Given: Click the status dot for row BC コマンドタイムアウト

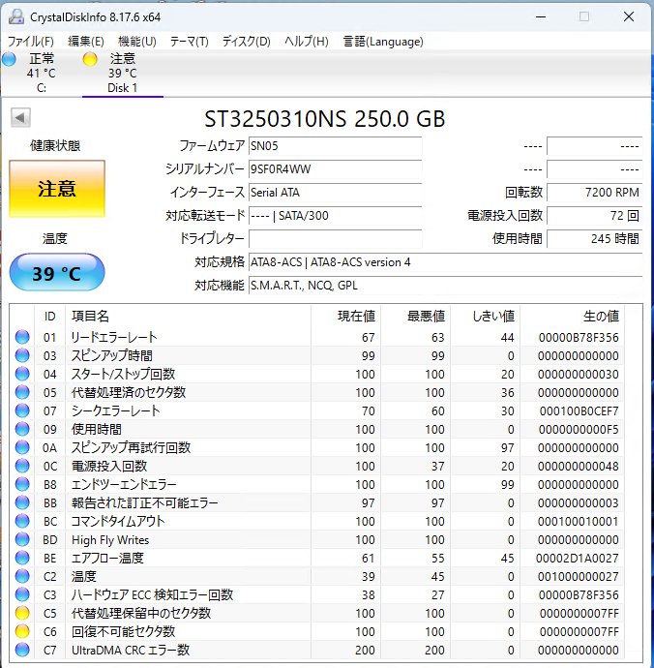Looking at the screenshot, I should [x=22, y=521].
